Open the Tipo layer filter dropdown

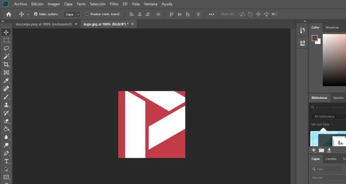coord(326,169)
